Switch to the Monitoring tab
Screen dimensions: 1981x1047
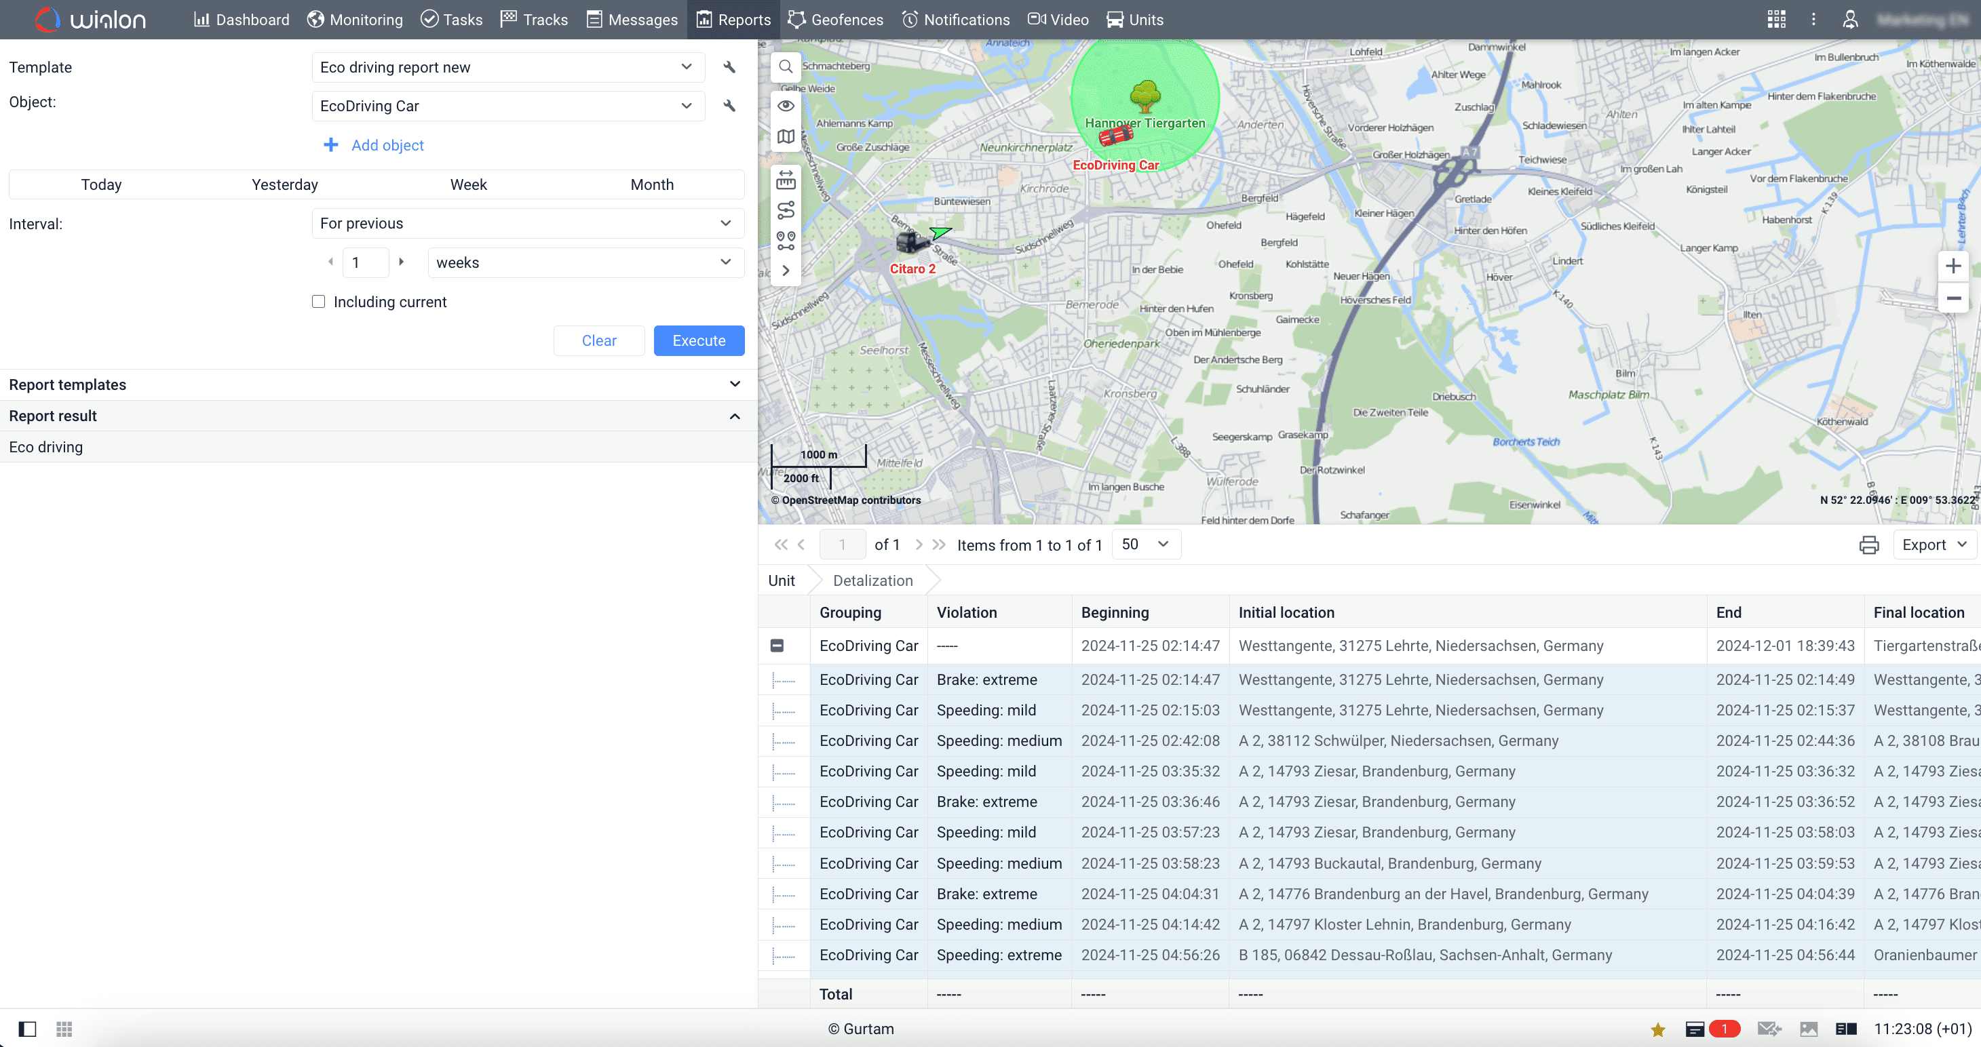[355, 19]
